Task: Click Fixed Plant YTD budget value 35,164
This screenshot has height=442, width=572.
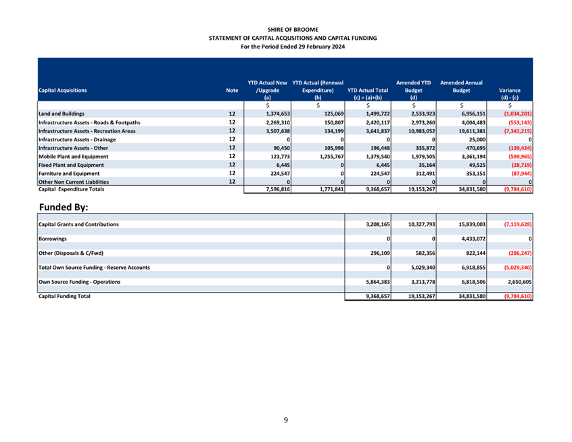Action: (x=427, y=165)
